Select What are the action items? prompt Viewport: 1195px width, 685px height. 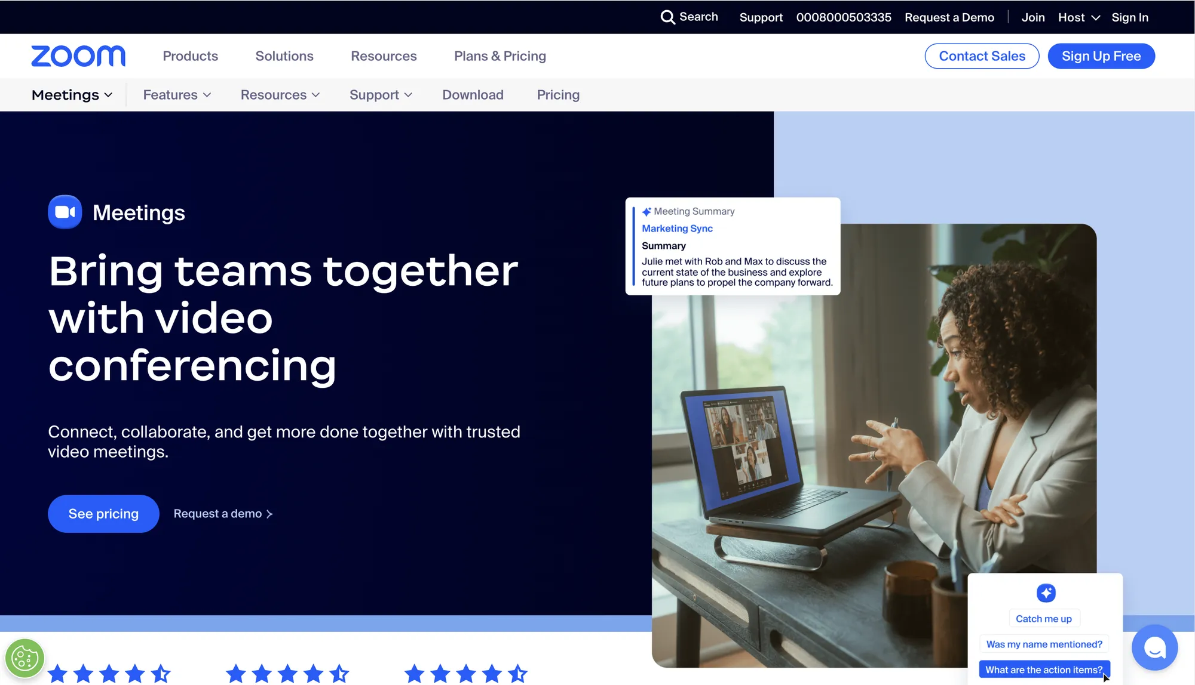click(x=1044, y=670)
